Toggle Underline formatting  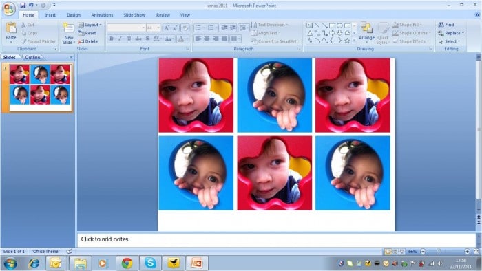click(x=129, y=39)
